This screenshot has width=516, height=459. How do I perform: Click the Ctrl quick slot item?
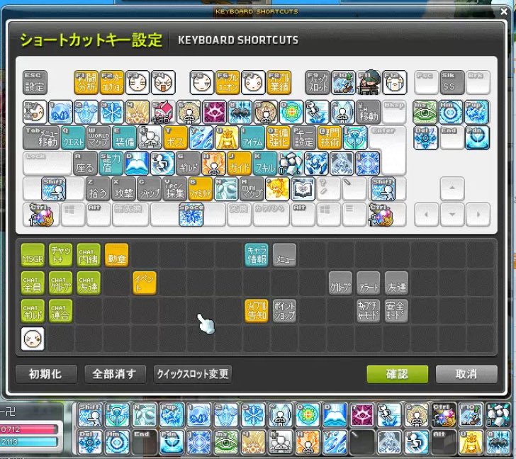tap(444, 414)
